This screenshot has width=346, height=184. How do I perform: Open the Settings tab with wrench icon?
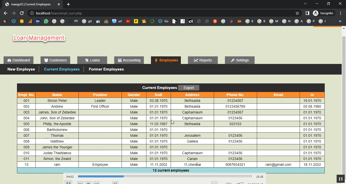tap(240, 60)
